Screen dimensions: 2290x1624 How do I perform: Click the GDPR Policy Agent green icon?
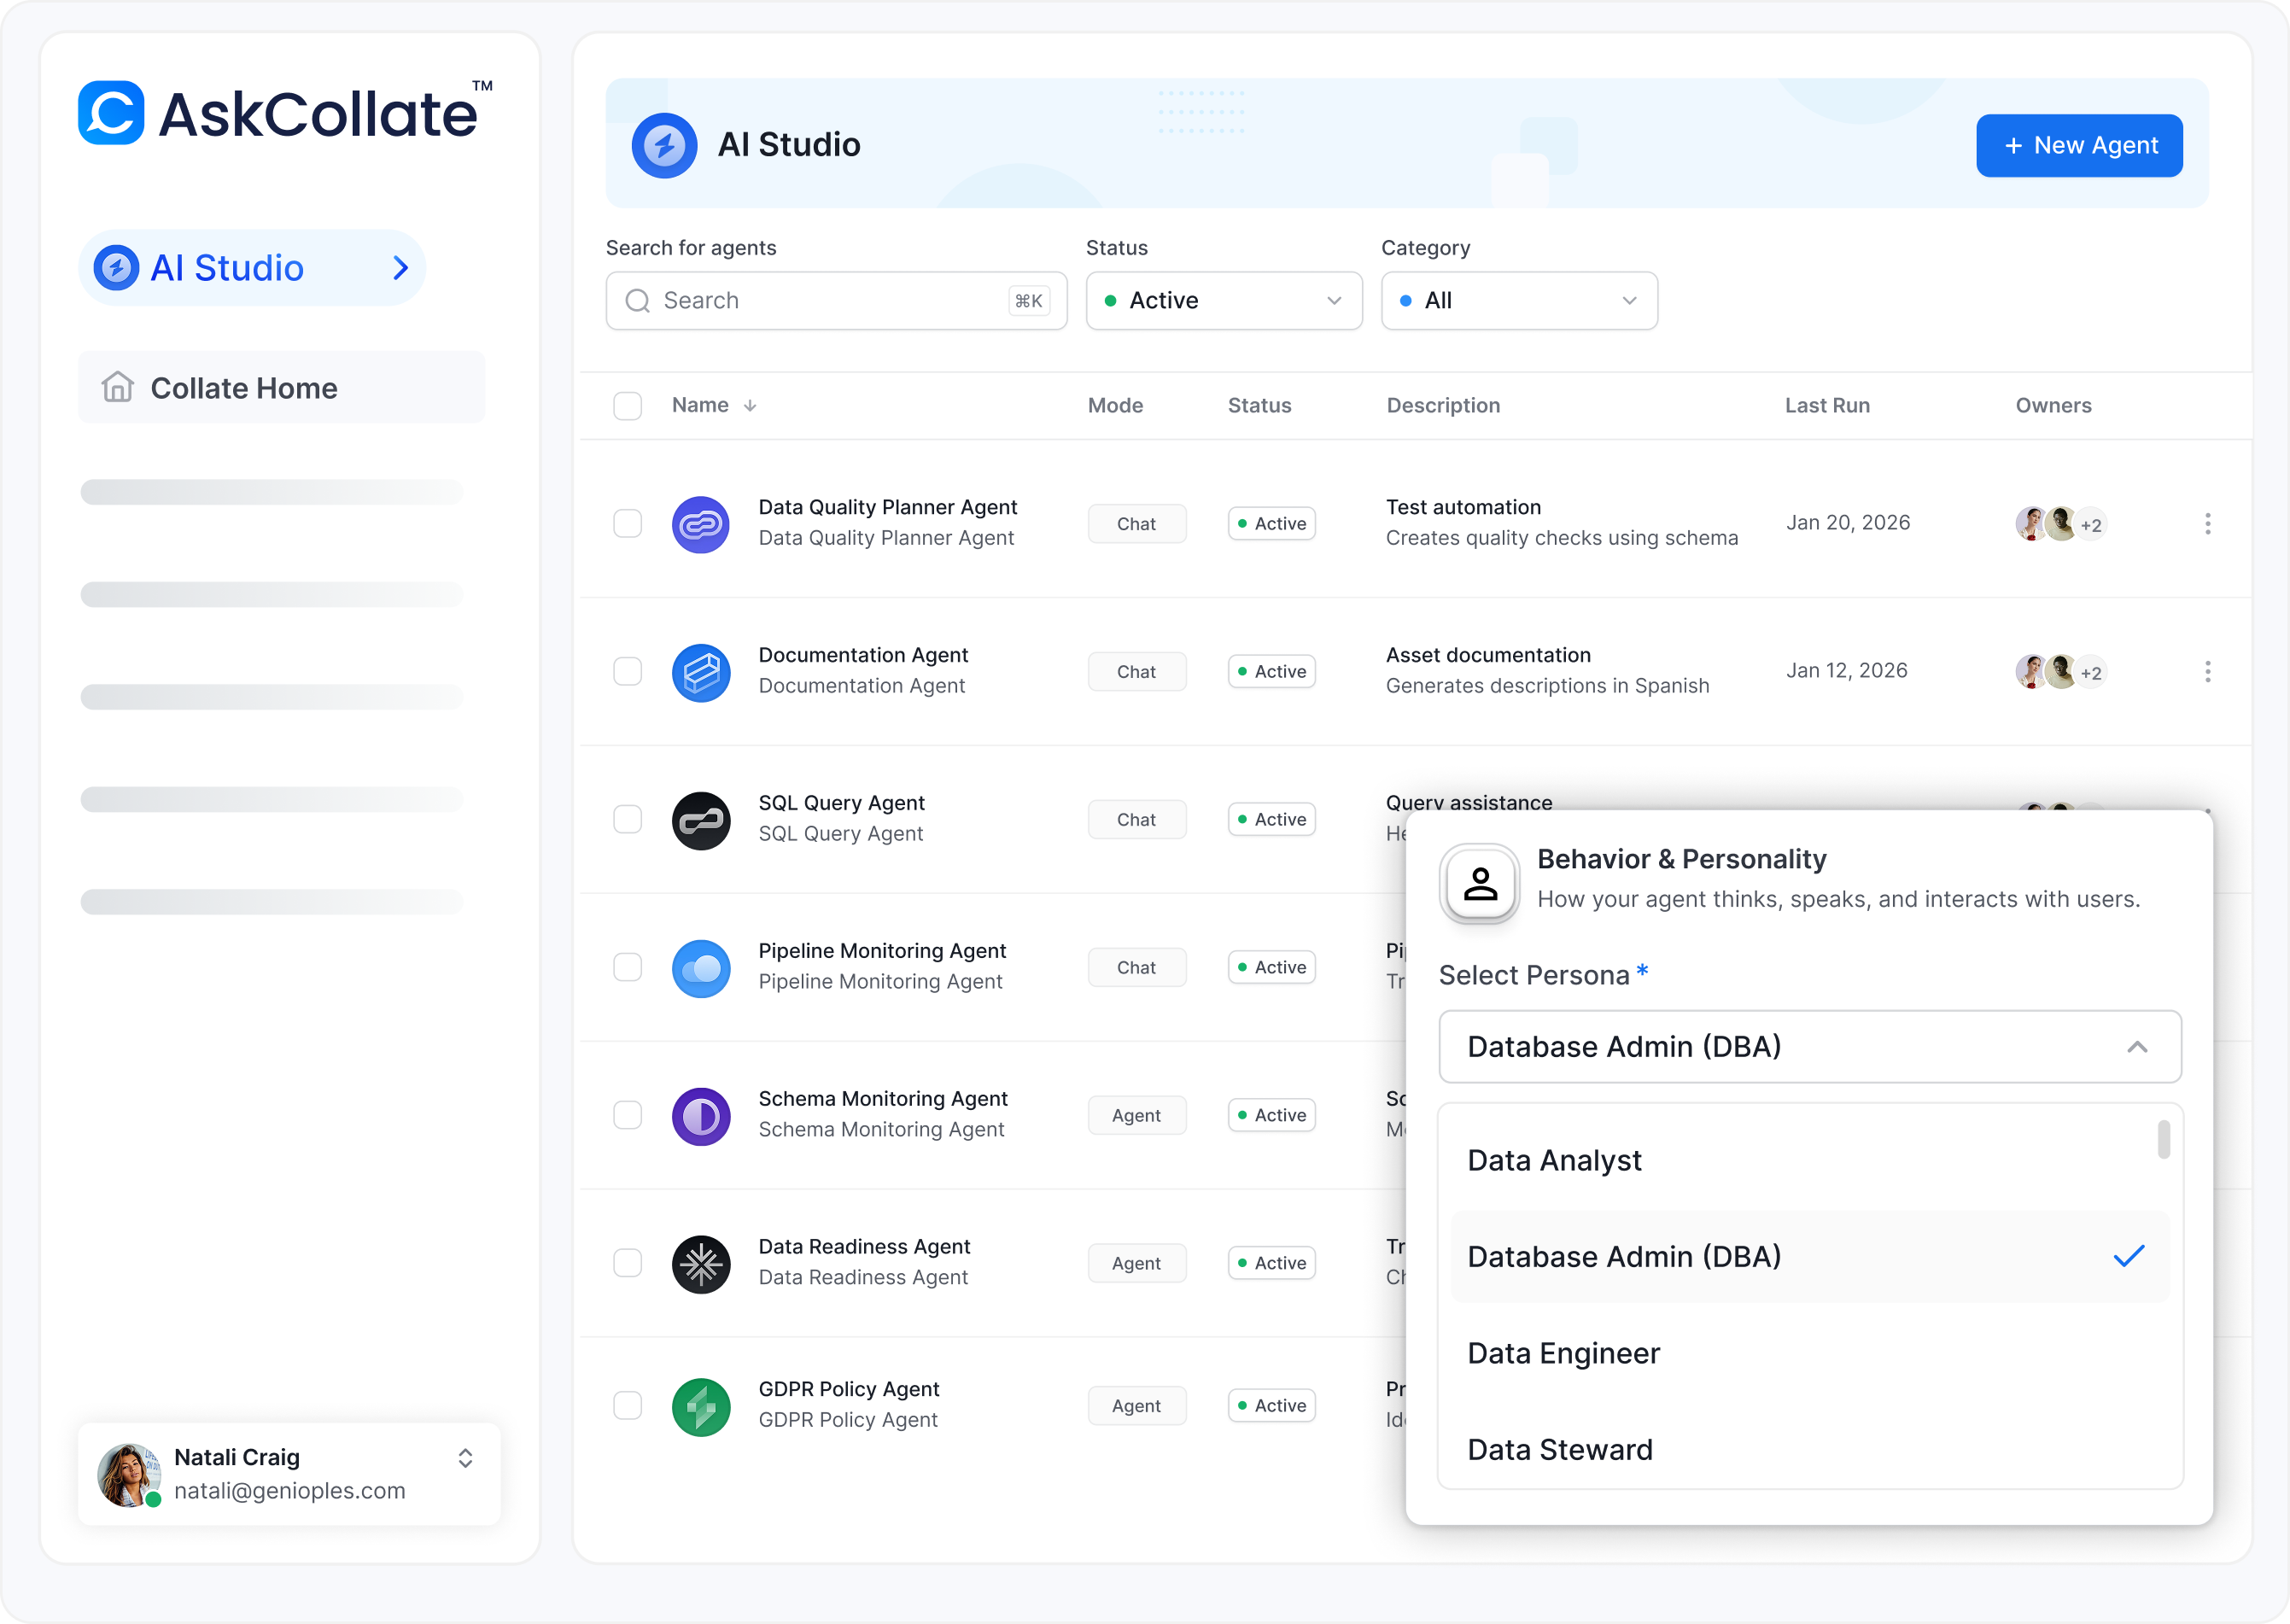700,1407
